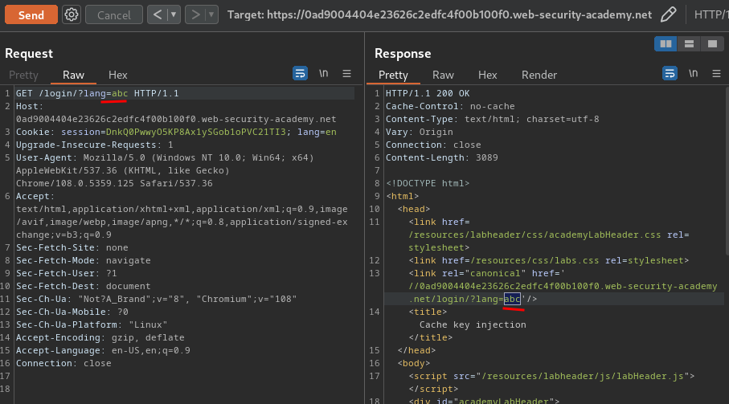729x404 pixels.
Task: Toggle non-printable characters in Response panel
Action: [x=693, y=73]
